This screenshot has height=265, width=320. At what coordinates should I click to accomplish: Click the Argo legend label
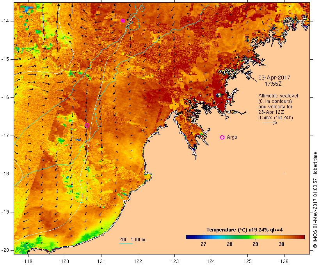(232, 137)
